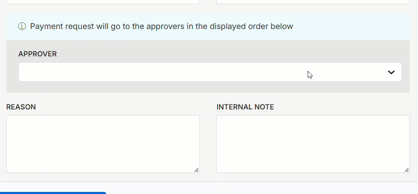Click the divider line above the footer

click(209, 182)
